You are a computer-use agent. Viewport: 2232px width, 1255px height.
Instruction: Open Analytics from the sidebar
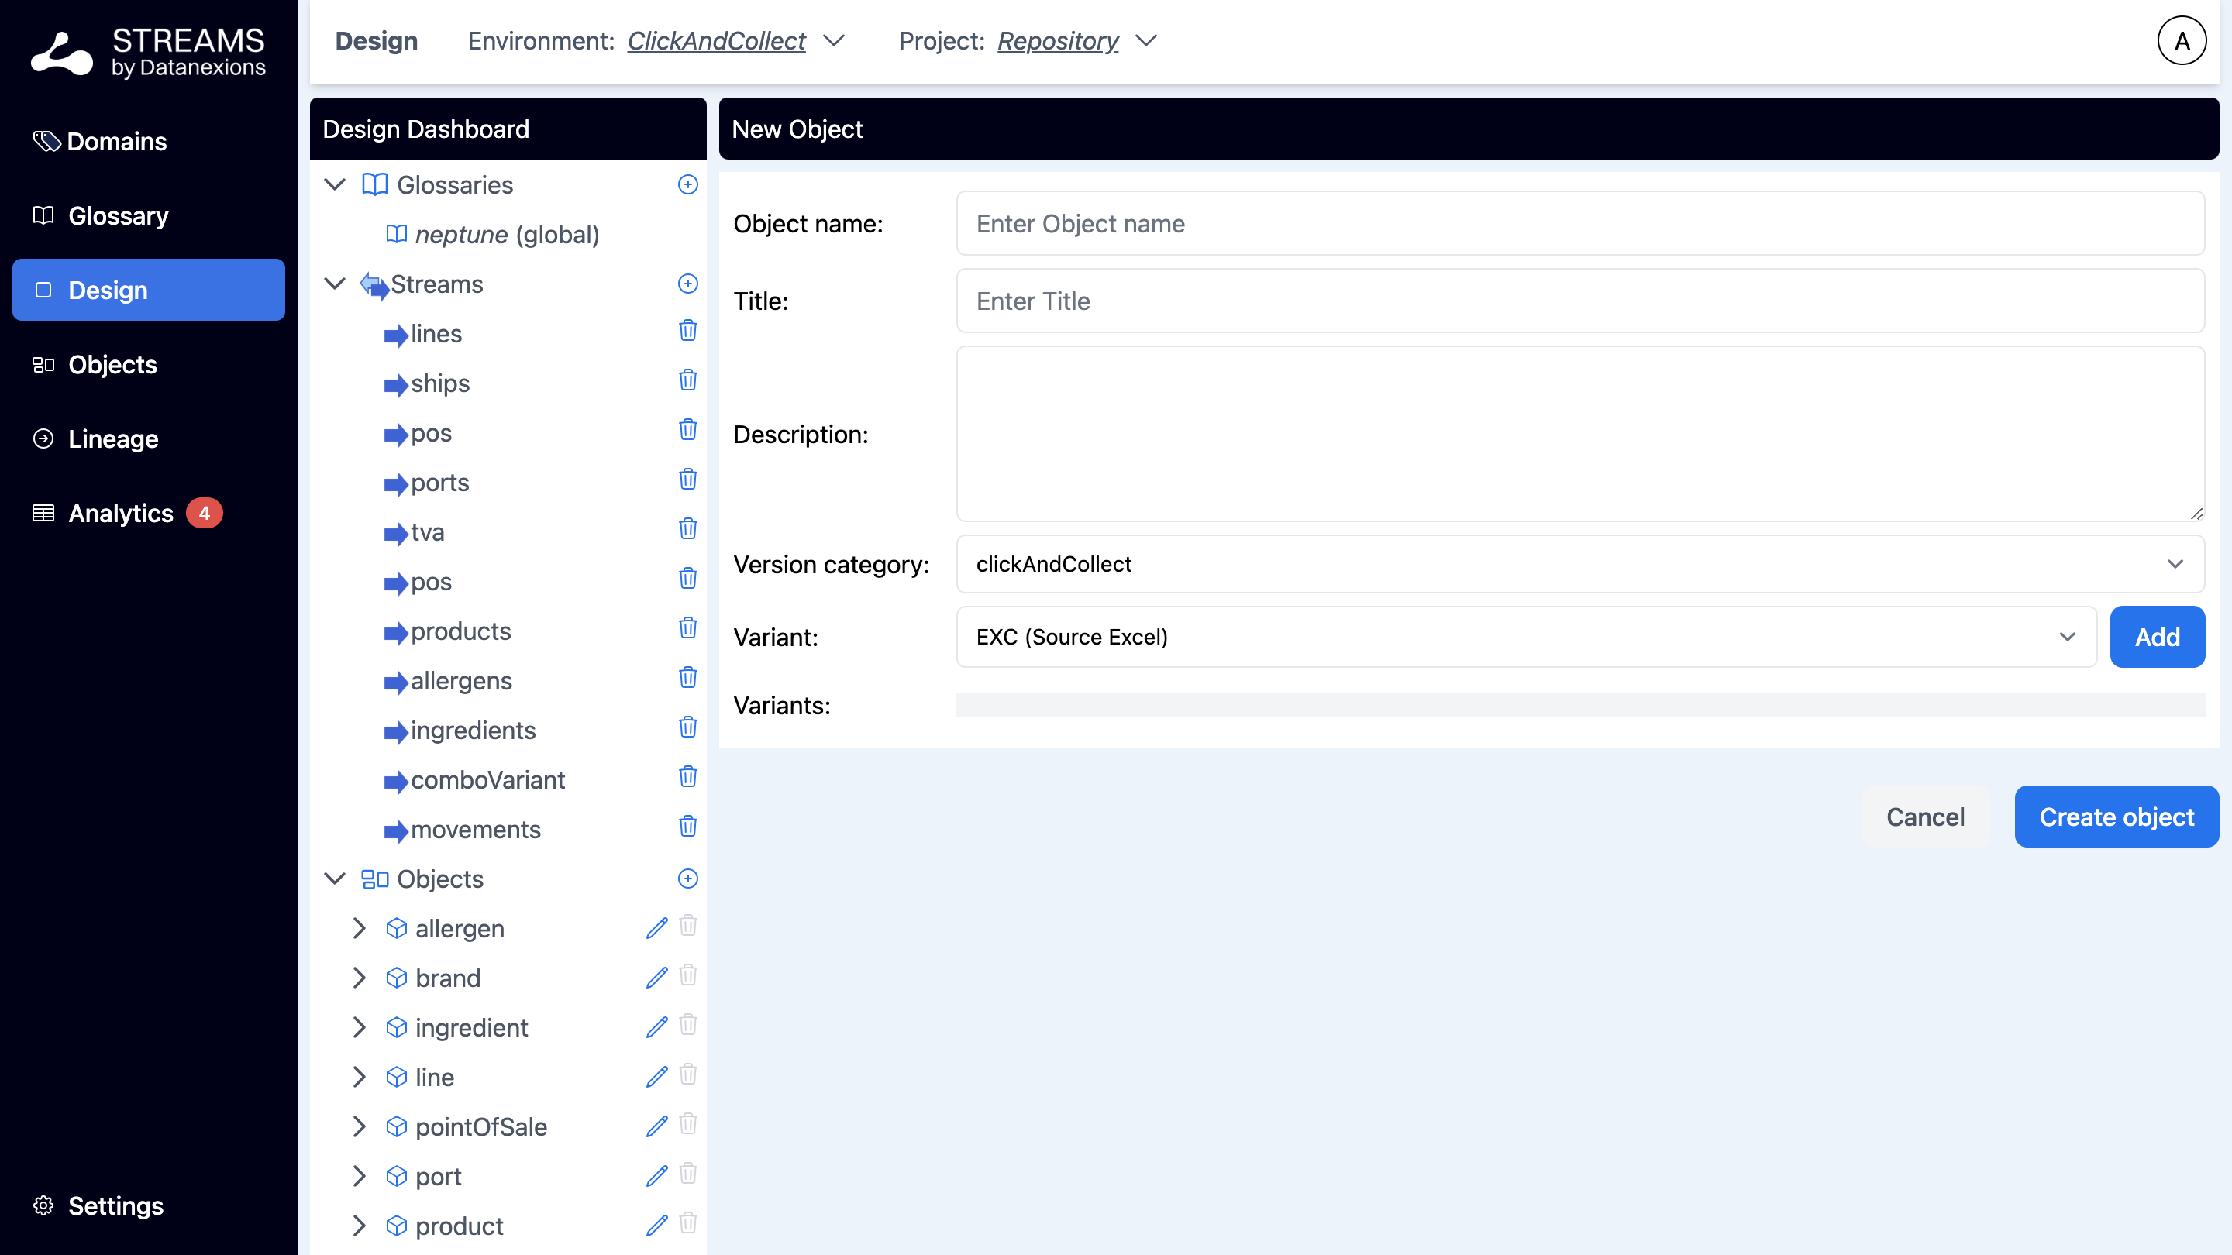click(120, 514)
